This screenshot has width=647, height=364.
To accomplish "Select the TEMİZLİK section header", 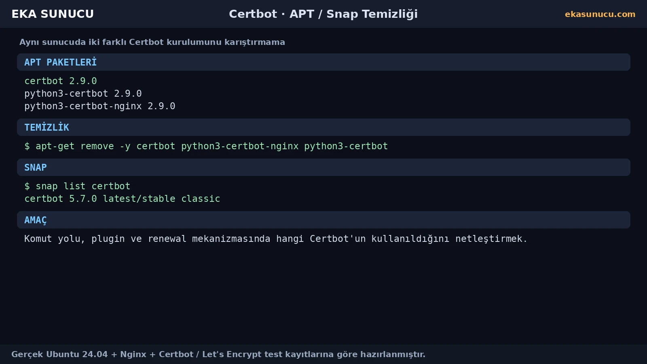I will (x=323, y=127).
